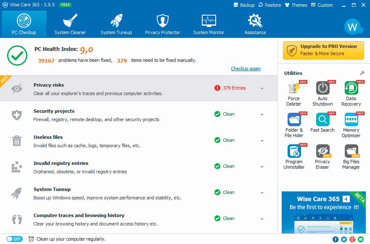Open the Wise Care 365 4 beta banner
This screenshot has height=244, width=370.
(x=323, y=212)
